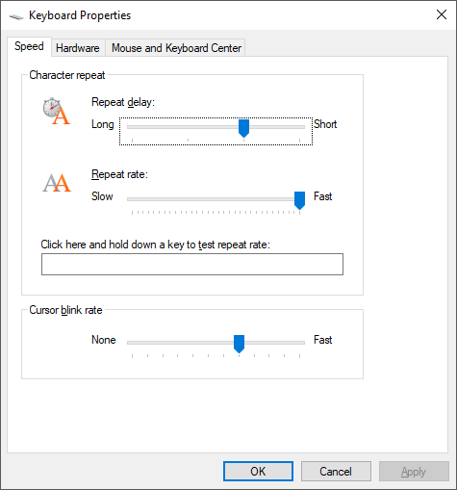The width and height of the screenshot is (457, 490).
Task: Click the double-A Repeat rate icon
Action: pyautogui.click(x=57, y=183)
